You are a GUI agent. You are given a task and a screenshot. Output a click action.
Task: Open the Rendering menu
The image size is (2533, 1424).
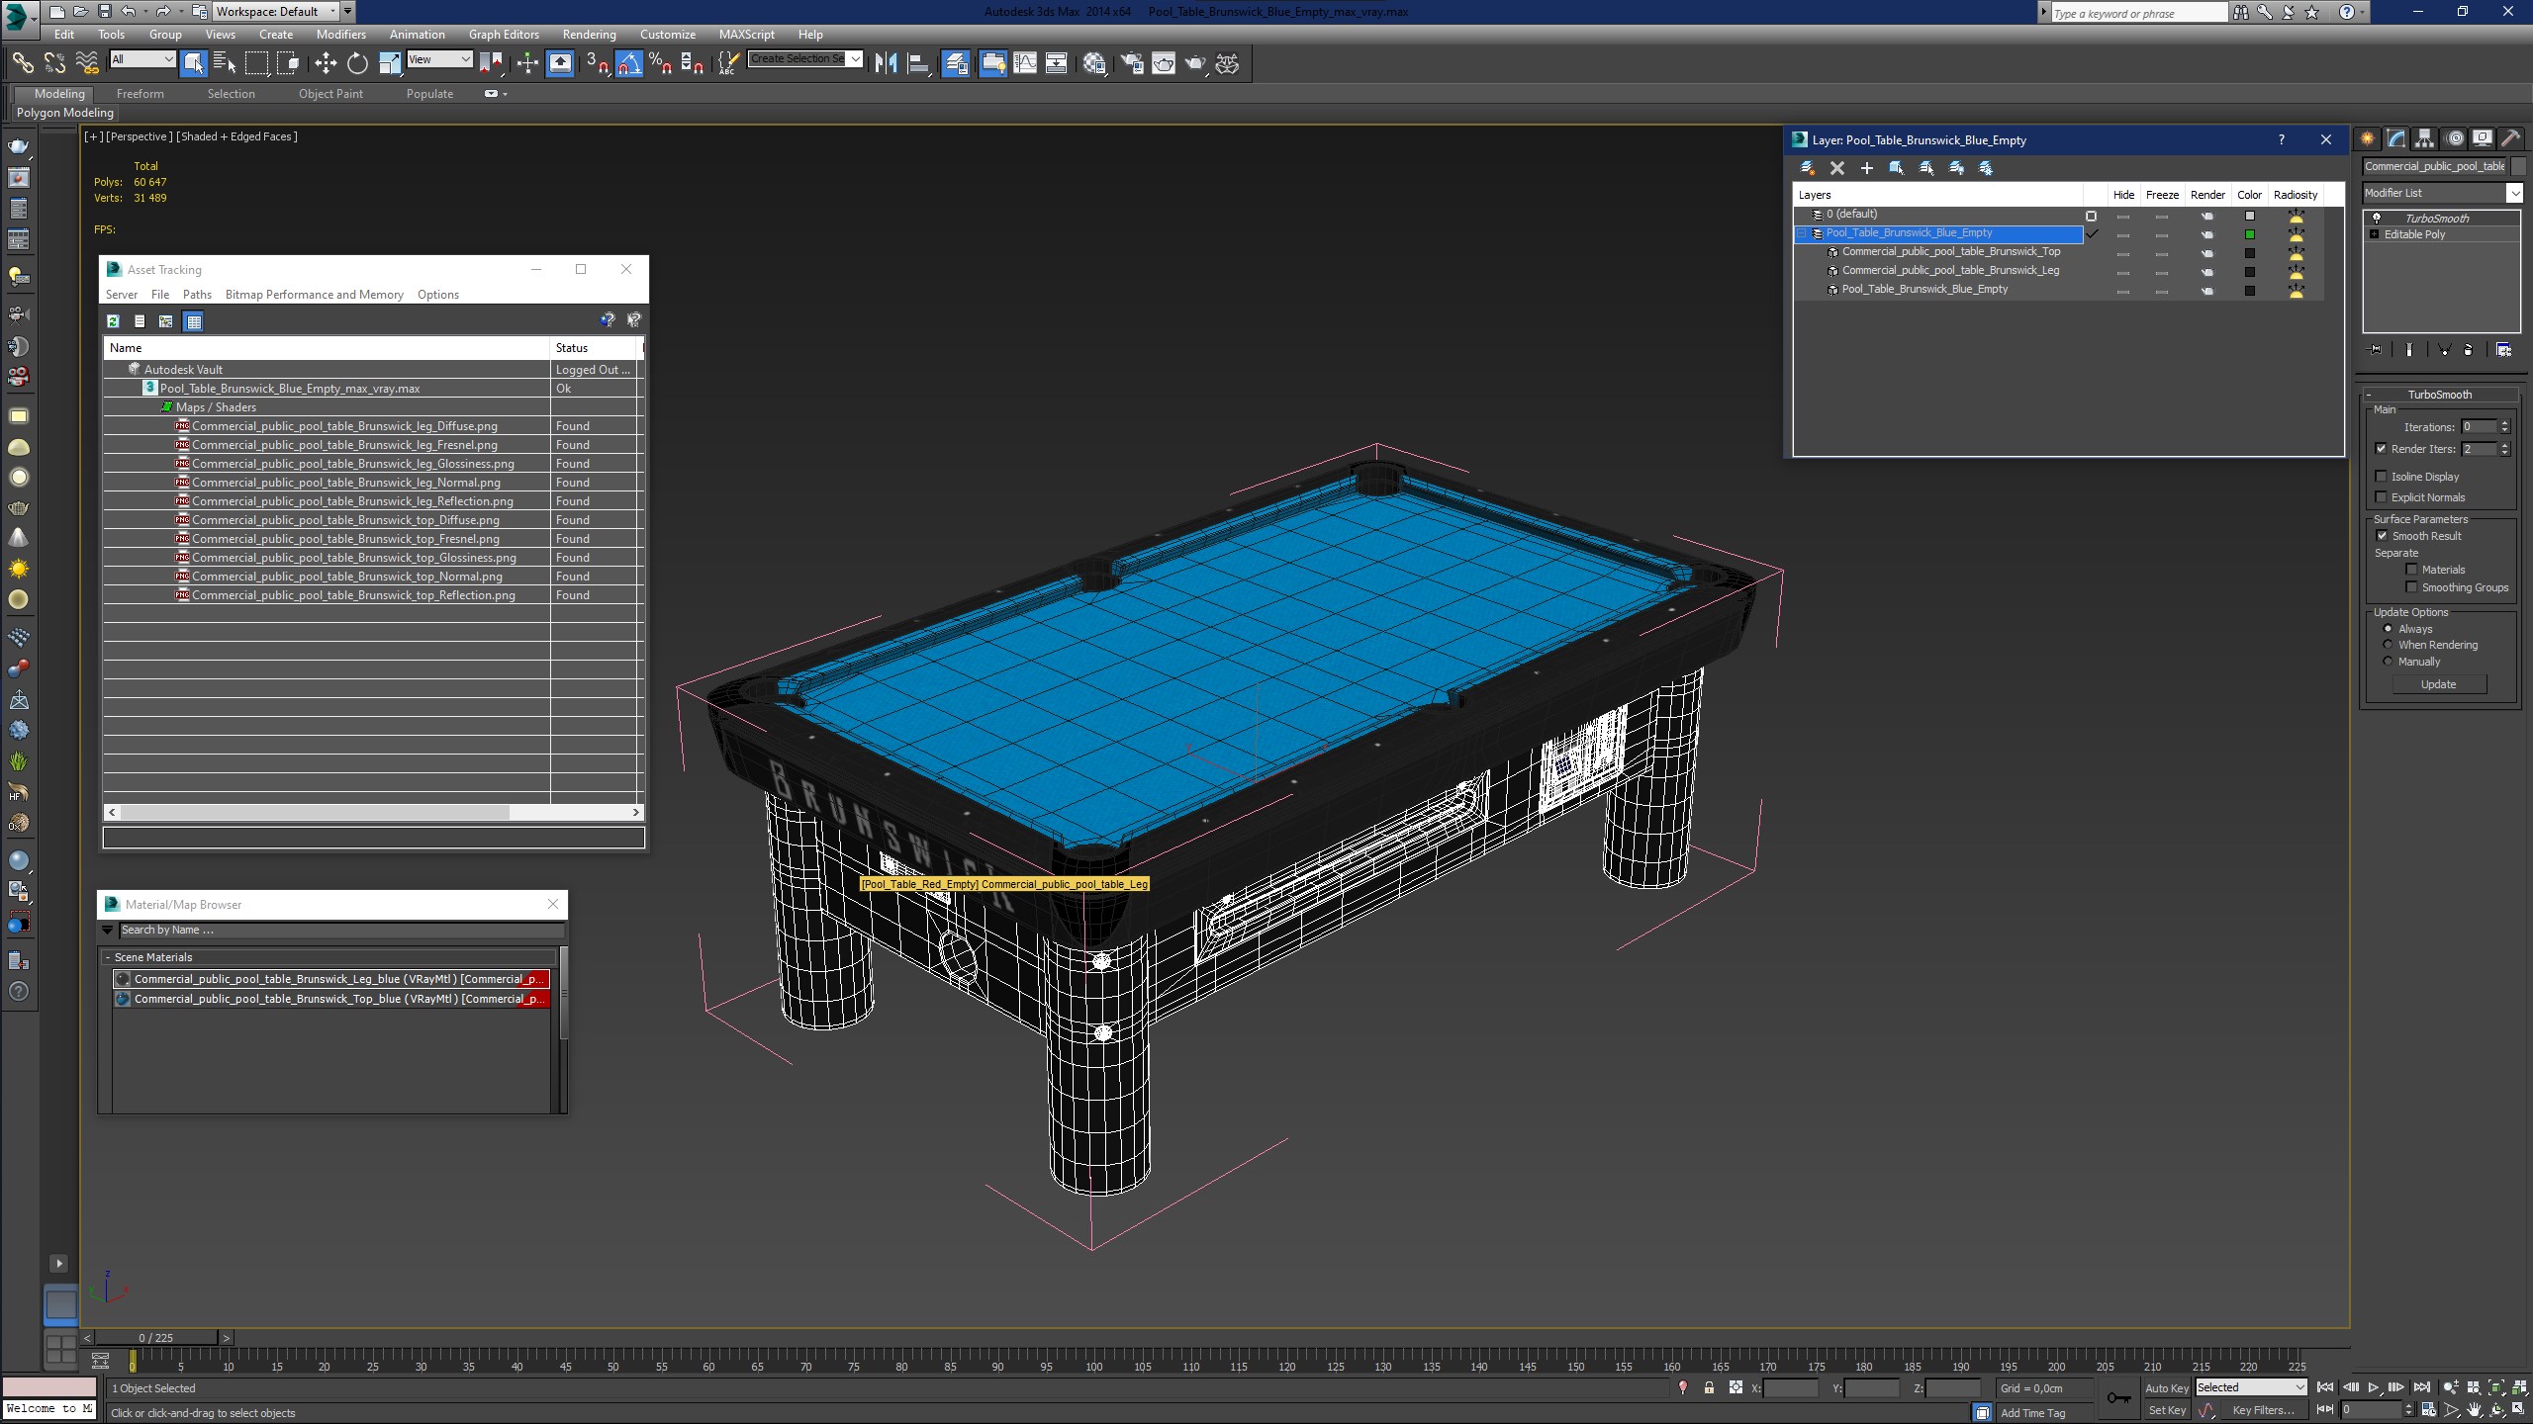[x=590, y=34]
